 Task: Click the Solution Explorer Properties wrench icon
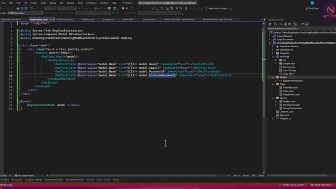click(x=302, y=24)
